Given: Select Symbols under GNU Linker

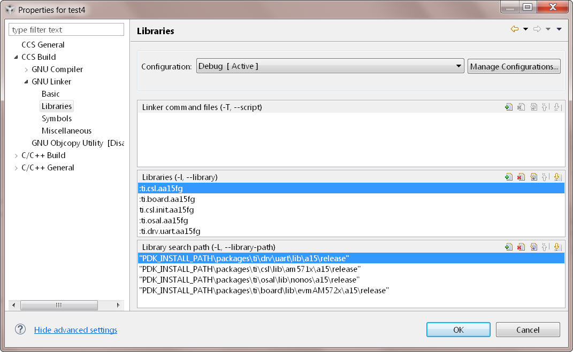Looking at the screenshot, I should pos(56,118).
